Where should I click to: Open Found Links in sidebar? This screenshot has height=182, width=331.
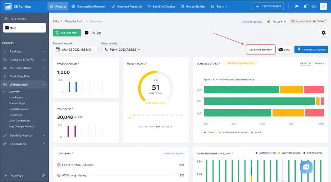16,115
